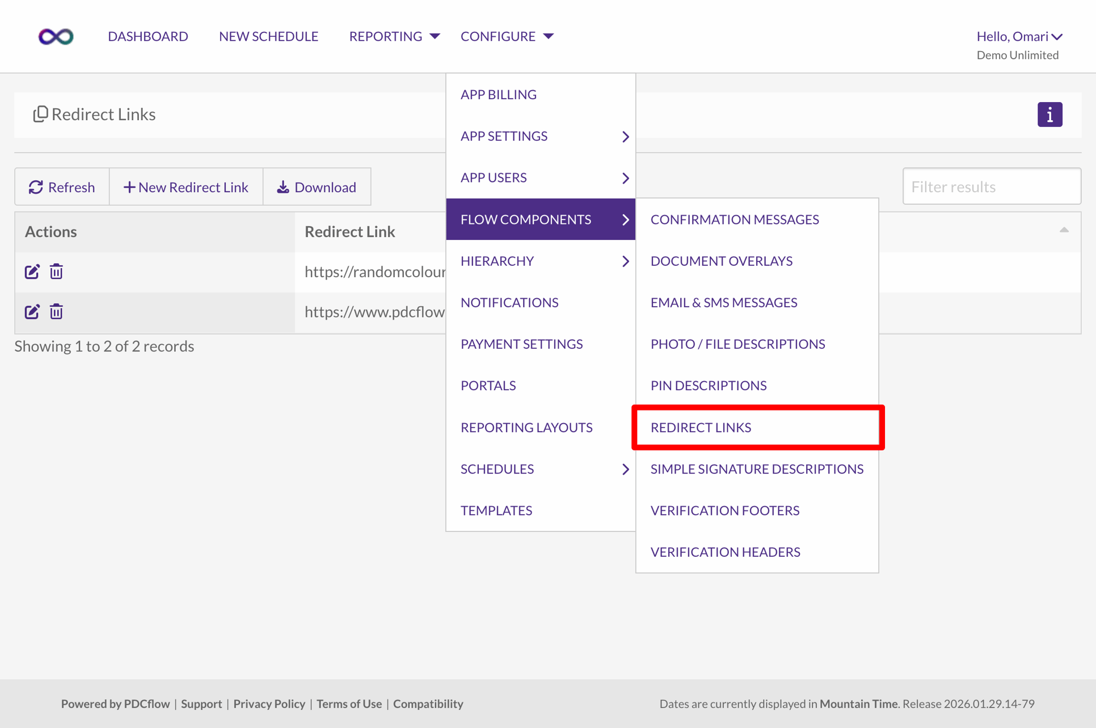Open the Support footer link
This screenshot has height=728, width=1096.
click(x=201, y=704)
